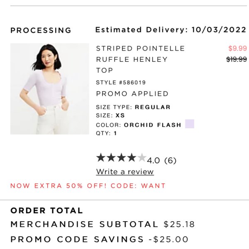Open the Write a review link
This screenshot has height=249, width=249.
[125, 172]
